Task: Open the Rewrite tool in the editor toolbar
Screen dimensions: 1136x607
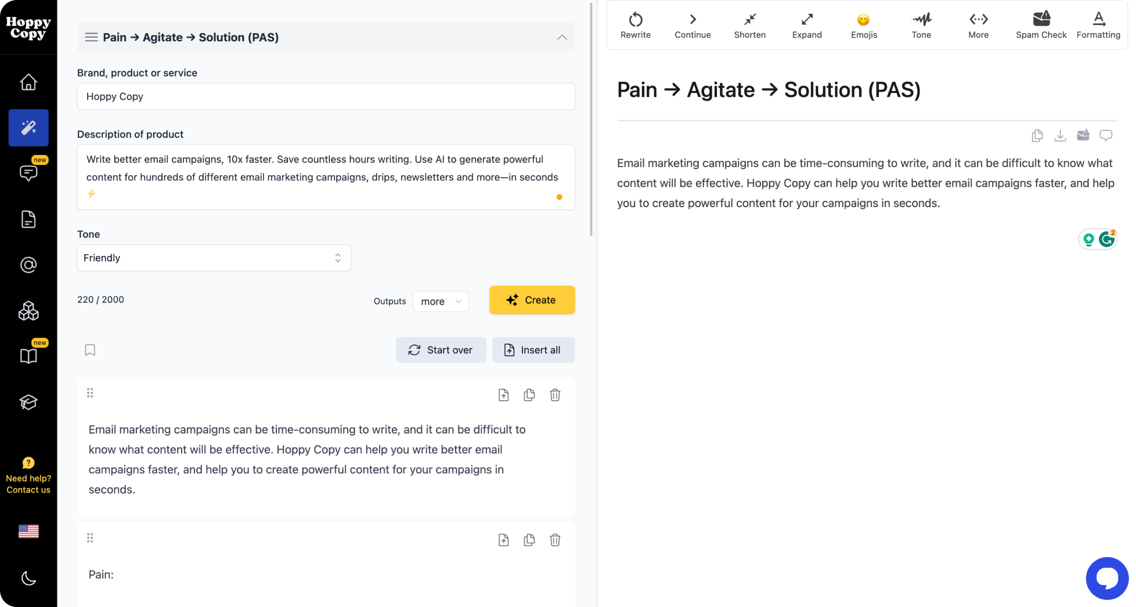Action: 635,24
